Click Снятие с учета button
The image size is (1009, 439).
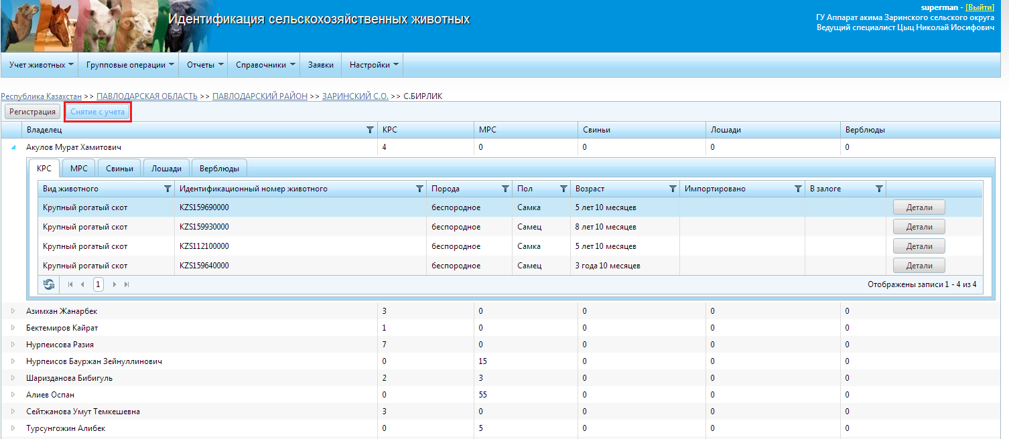click(98, 112)
